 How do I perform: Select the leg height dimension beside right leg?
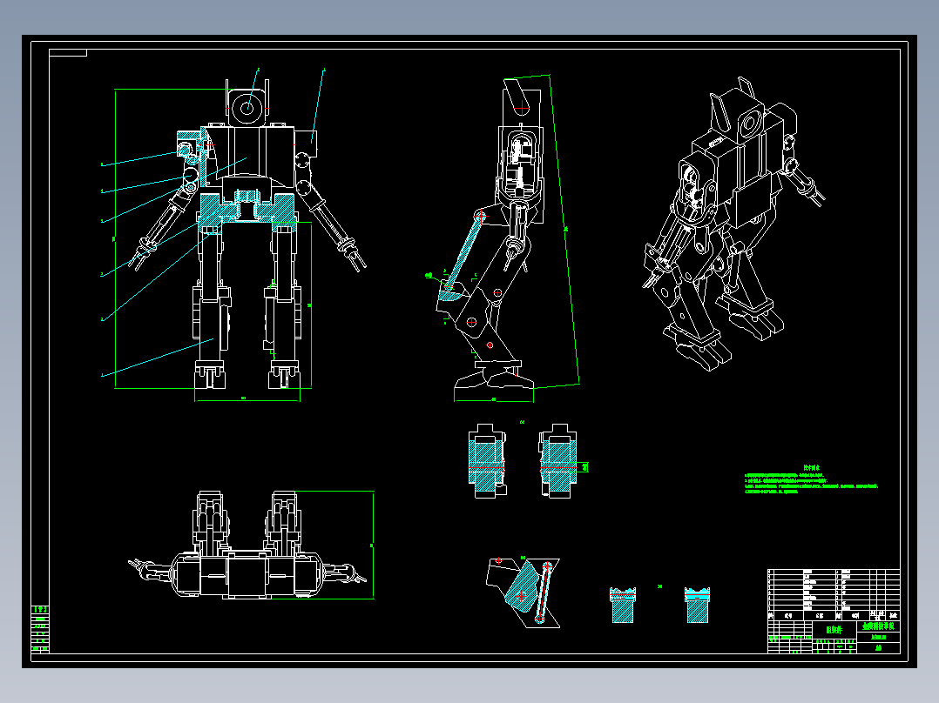click(312, 305)
